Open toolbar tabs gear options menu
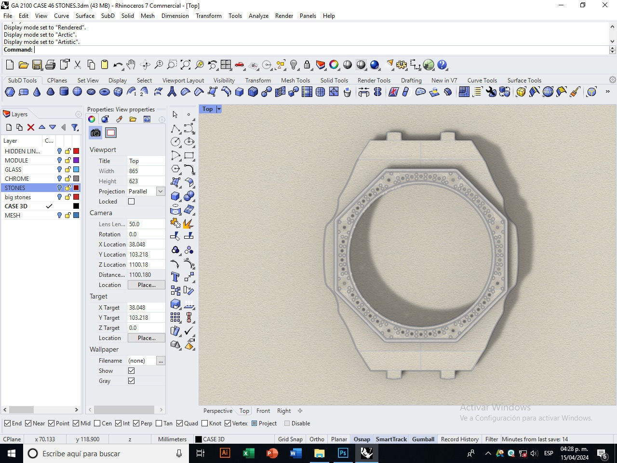Viewport: 617px width, 463px height. click(x=612, y=80)
